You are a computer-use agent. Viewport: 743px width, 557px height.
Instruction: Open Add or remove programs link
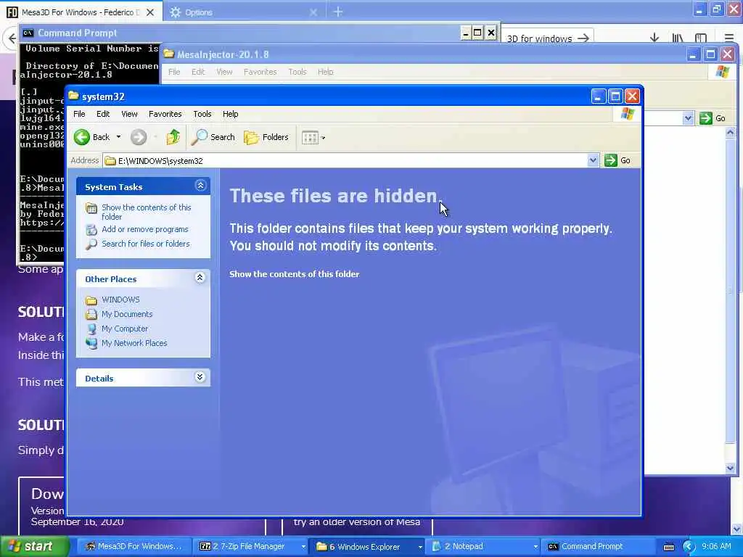(x=144, y=229)
